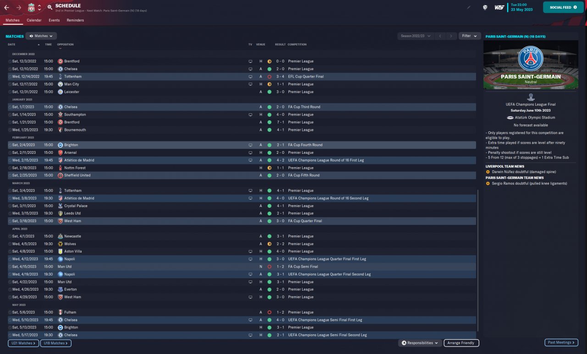Click the Paris Saint-Germain stadium preview image
Viewport: 587px width, 354px height.
pyautogui.click(x=531, y=65)
